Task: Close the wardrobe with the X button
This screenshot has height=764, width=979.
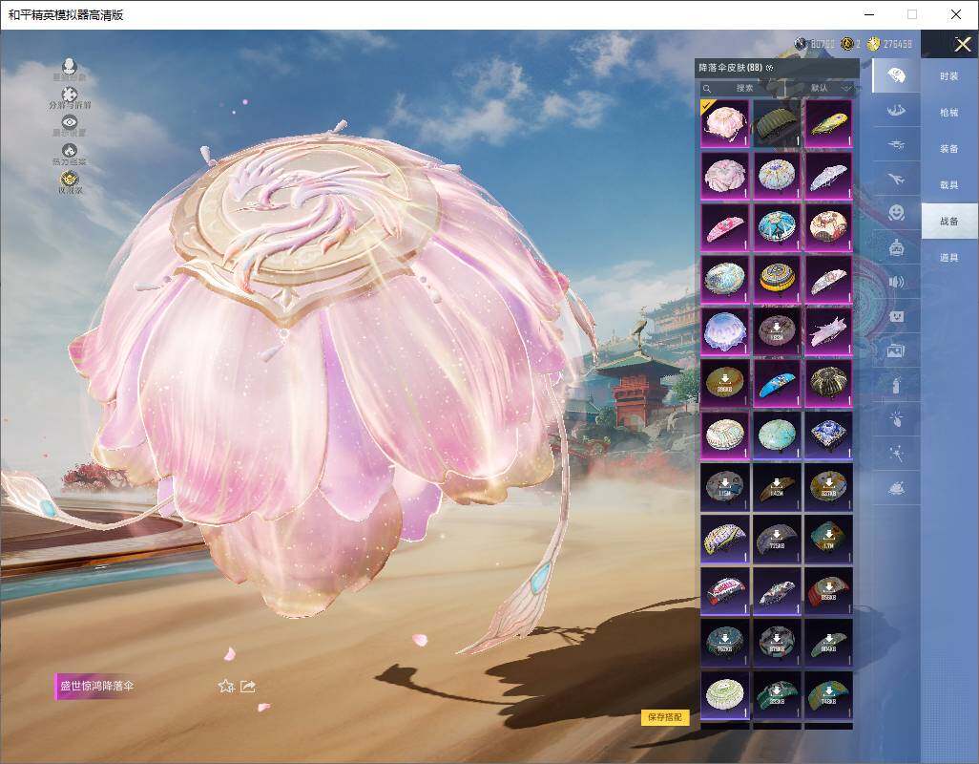Action: [962, 44]
